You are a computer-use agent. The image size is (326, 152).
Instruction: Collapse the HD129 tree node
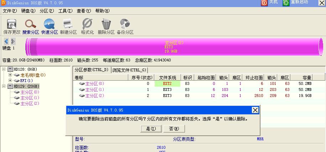pos(4,86)
